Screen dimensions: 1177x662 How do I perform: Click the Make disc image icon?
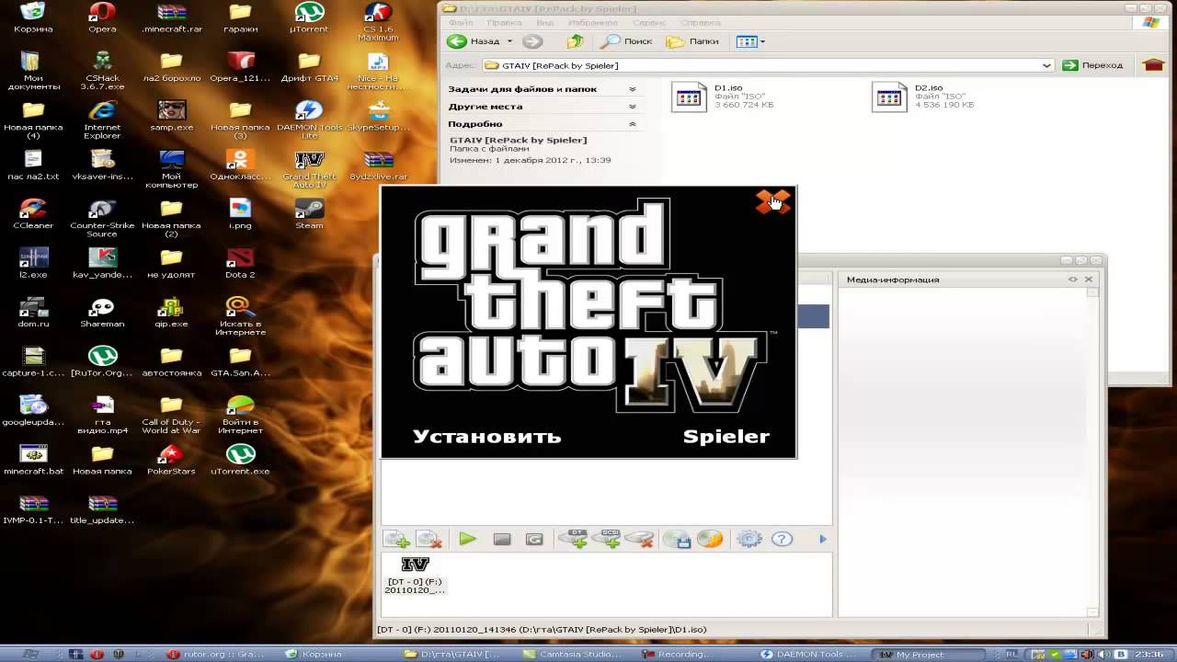[x=678, y=540]
